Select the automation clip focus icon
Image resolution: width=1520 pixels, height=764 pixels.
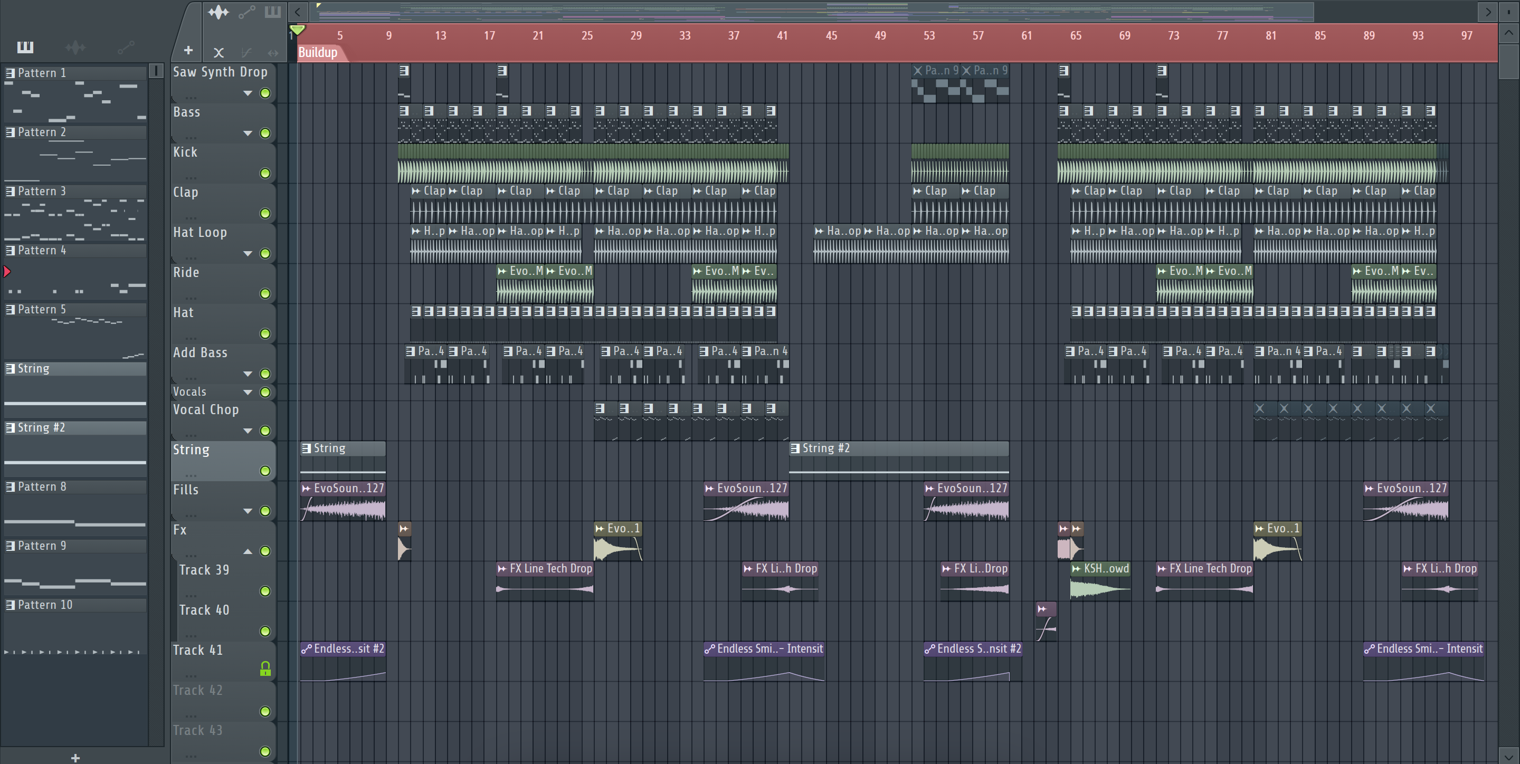point(246,12)
